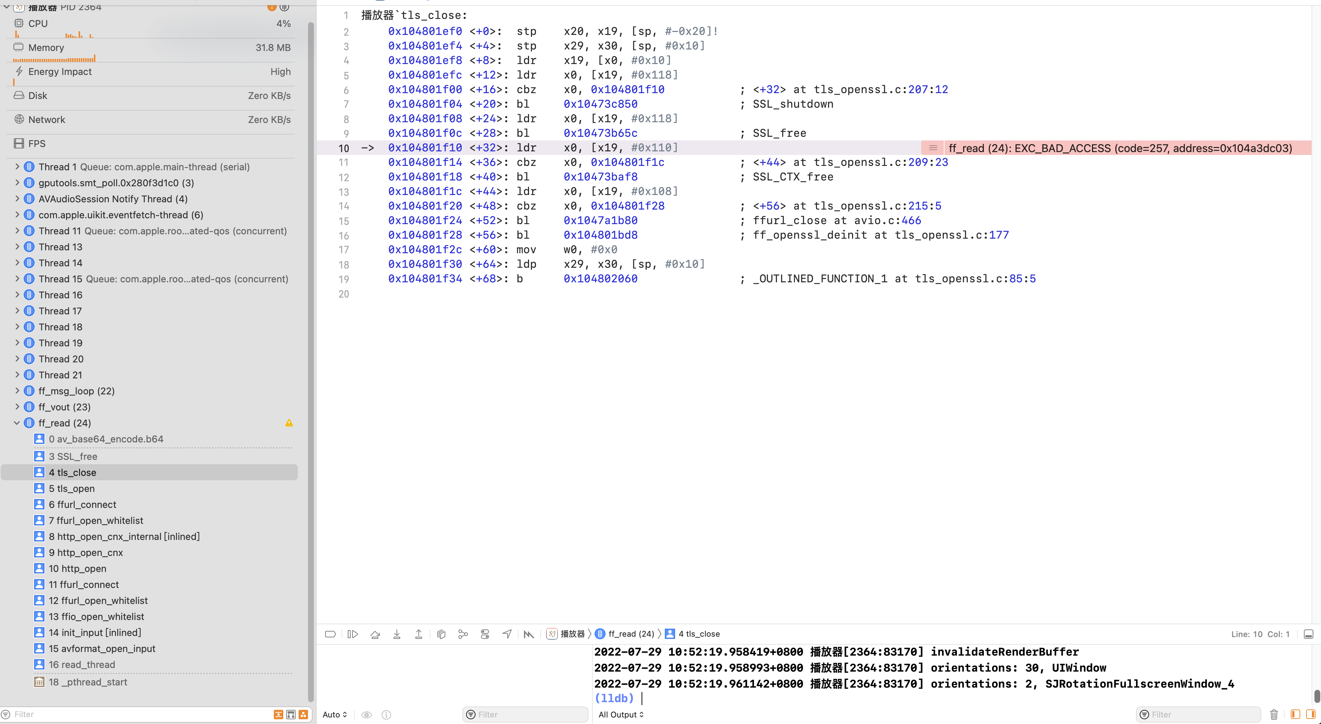Select stack frame 5 tls_open
The image size is (1321, 724).
point(72,488)
